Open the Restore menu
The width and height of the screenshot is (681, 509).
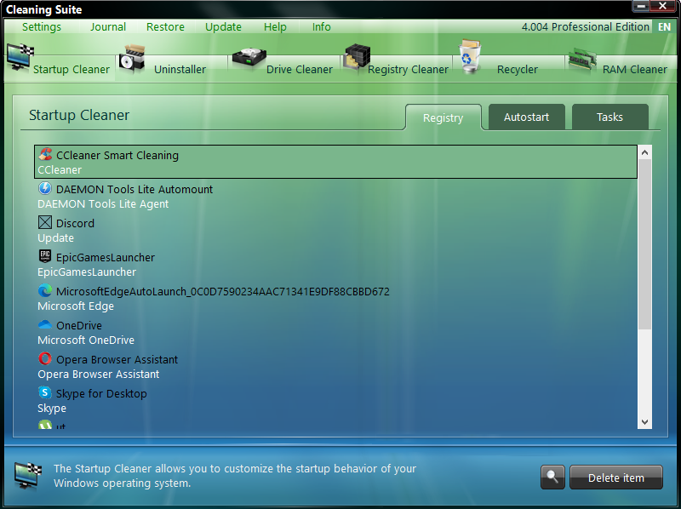click(x=165, y=27)
